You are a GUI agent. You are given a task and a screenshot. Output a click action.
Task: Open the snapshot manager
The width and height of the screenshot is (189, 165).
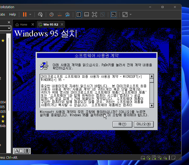[x=67, y=14]
